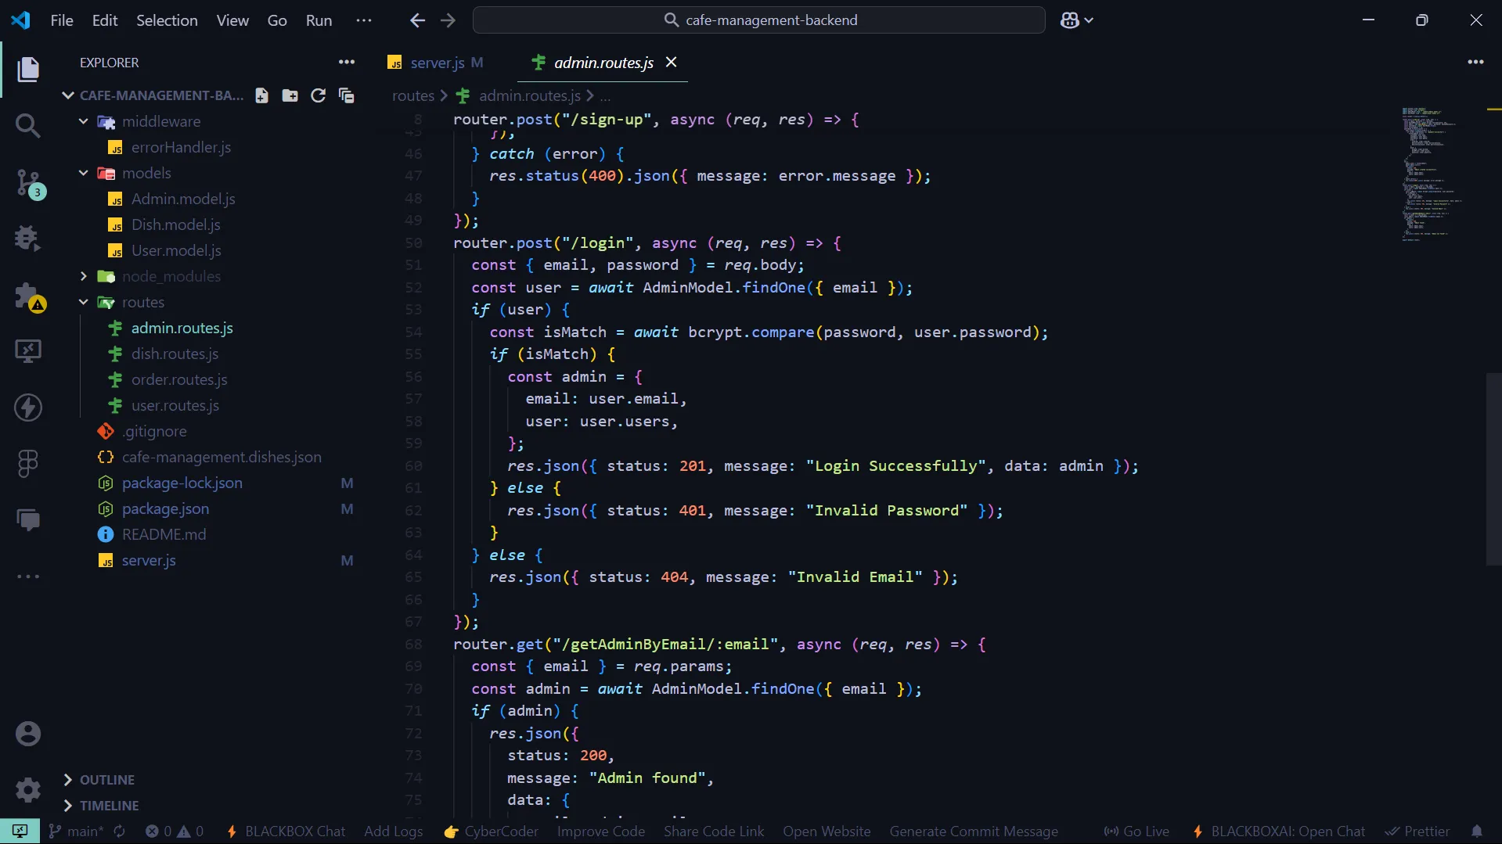The width and height of the screenshot is (1502, 844).
Task: Click the editor minimap code preview
Action: click(x=1432, y=174)
